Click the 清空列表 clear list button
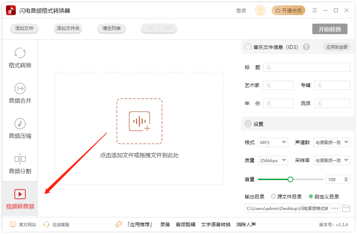The height and width of the screenshot is (234, 357). [111, 29]
